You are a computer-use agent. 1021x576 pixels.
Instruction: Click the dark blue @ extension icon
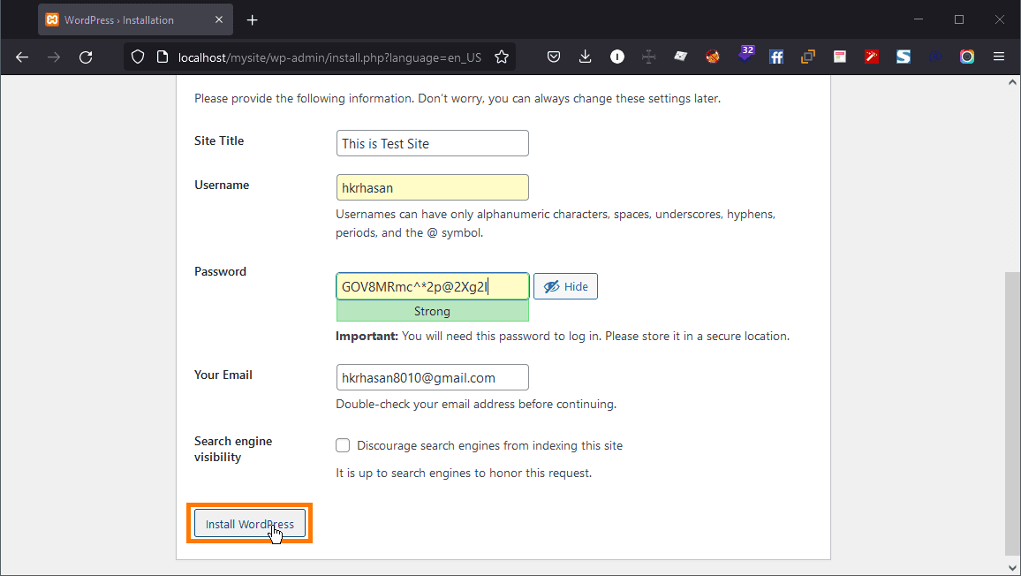pos(935,57)
